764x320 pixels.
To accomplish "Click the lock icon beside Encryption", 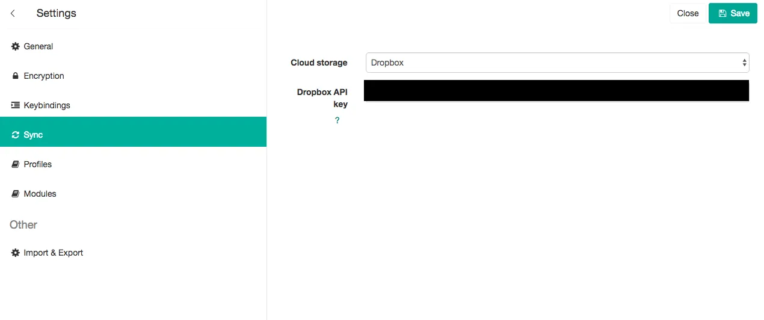I will point(16,76).
